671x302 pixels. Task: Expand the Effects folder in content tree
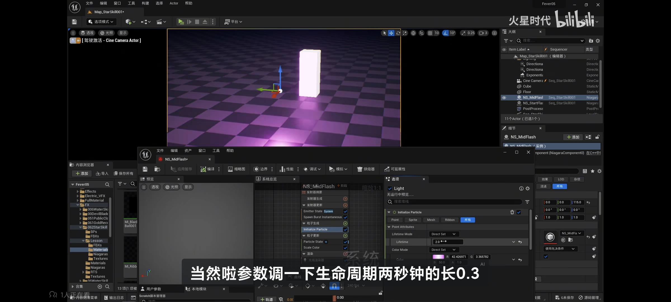[x=78, y=192]
